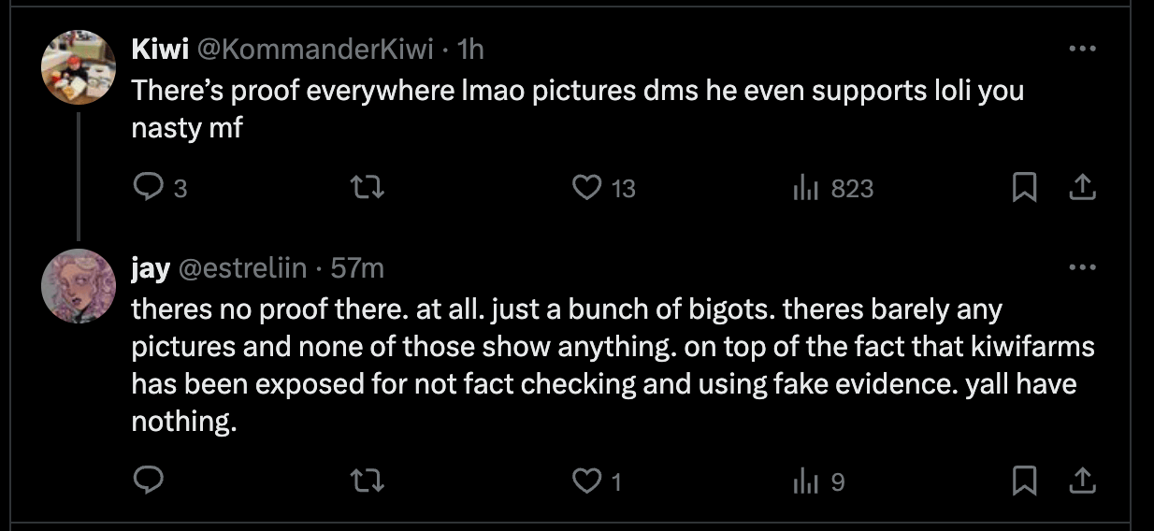Reply to Kiwi's tweet
This screenshot has height=531, width=1154.
[x=150, y=189]
